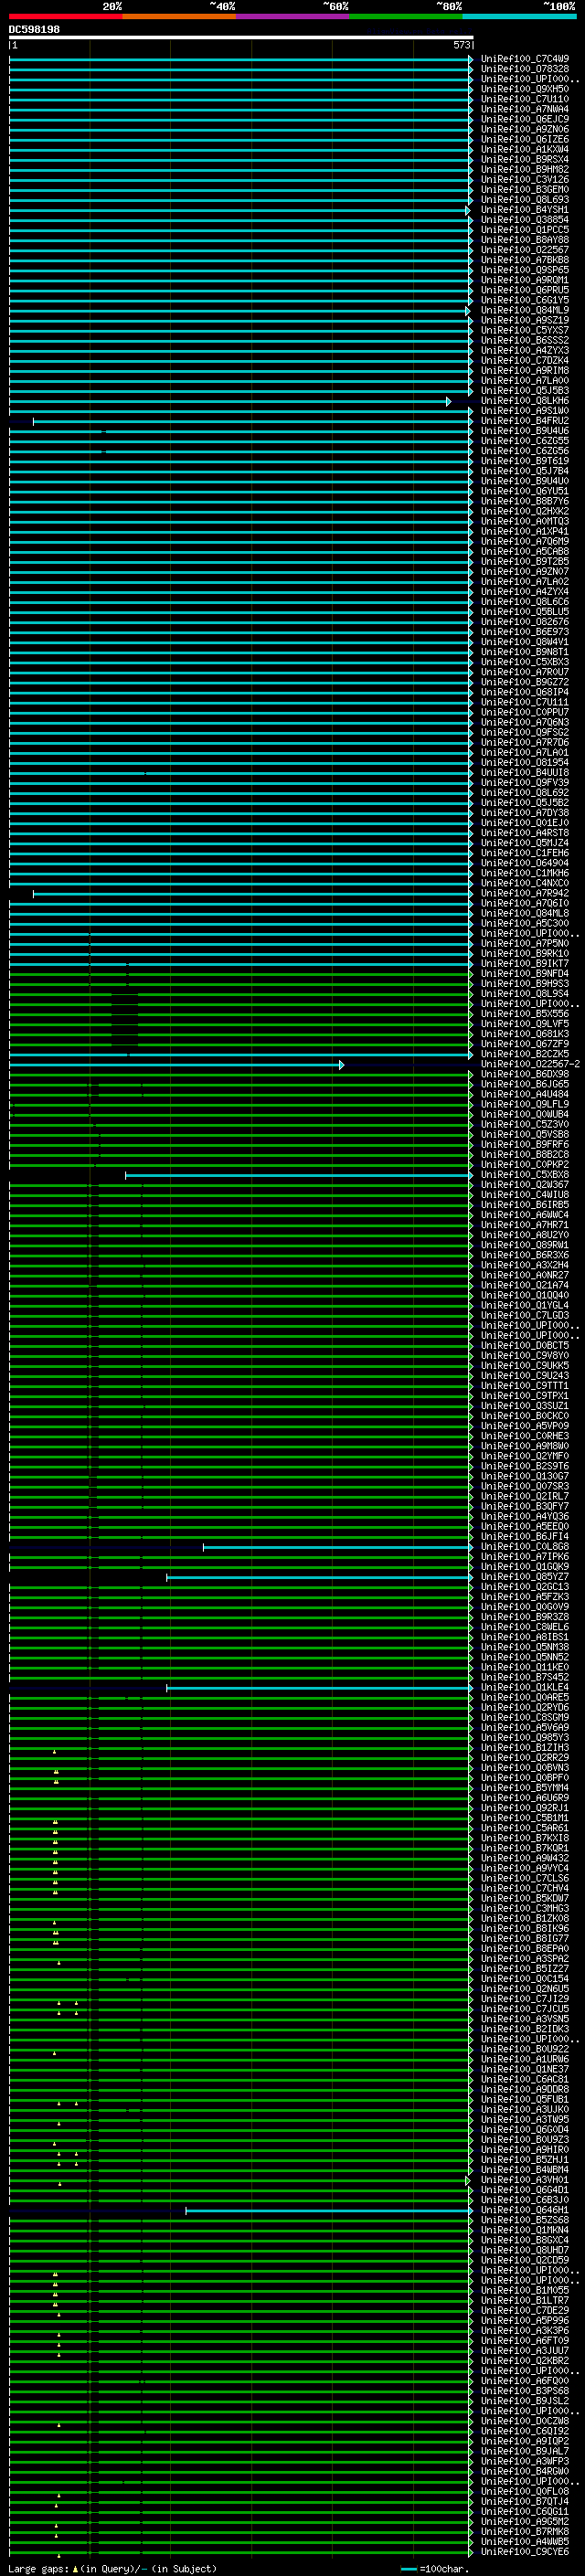585x2576 pixels.
Task: Select hit label UniRef100_B9RSX4
Action: pos(525,159)
